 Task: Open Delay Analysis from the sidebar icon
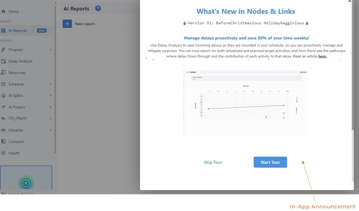tap(4, 61)
